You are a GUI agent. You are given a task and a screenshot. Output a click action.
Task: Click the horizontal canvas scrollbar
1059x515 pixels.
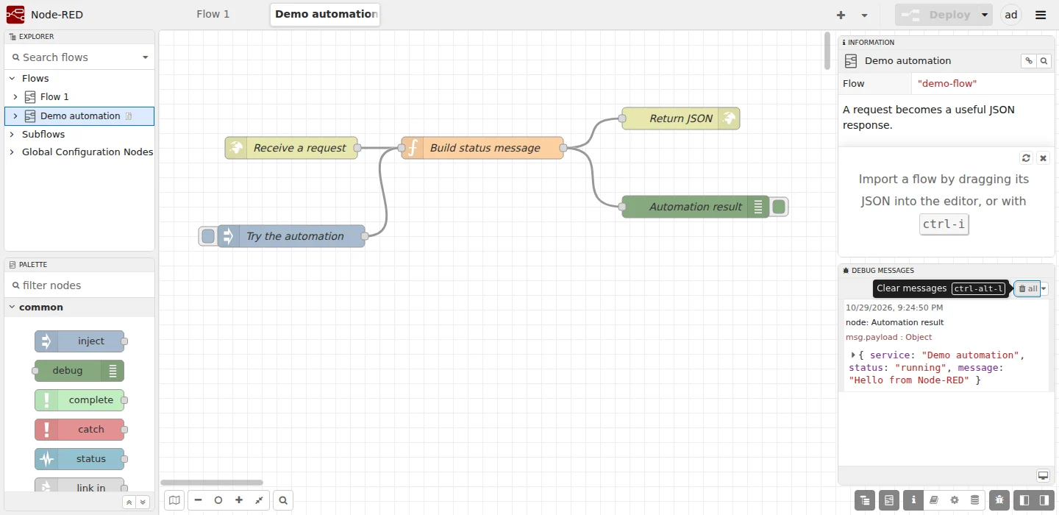[212, 483]
